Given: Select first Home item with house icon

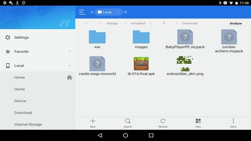Looking at the screenshot, I should [x=38, y=78].
